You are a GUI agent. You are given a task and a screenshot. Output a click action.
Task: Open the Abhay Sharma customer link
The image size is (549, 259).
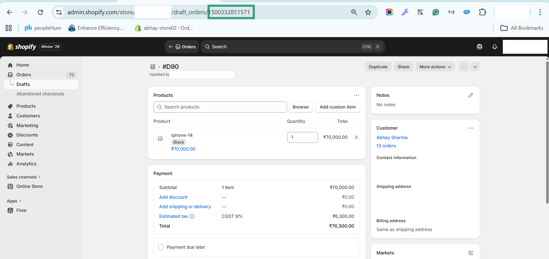pyautogui.click(x=392, y=138)
